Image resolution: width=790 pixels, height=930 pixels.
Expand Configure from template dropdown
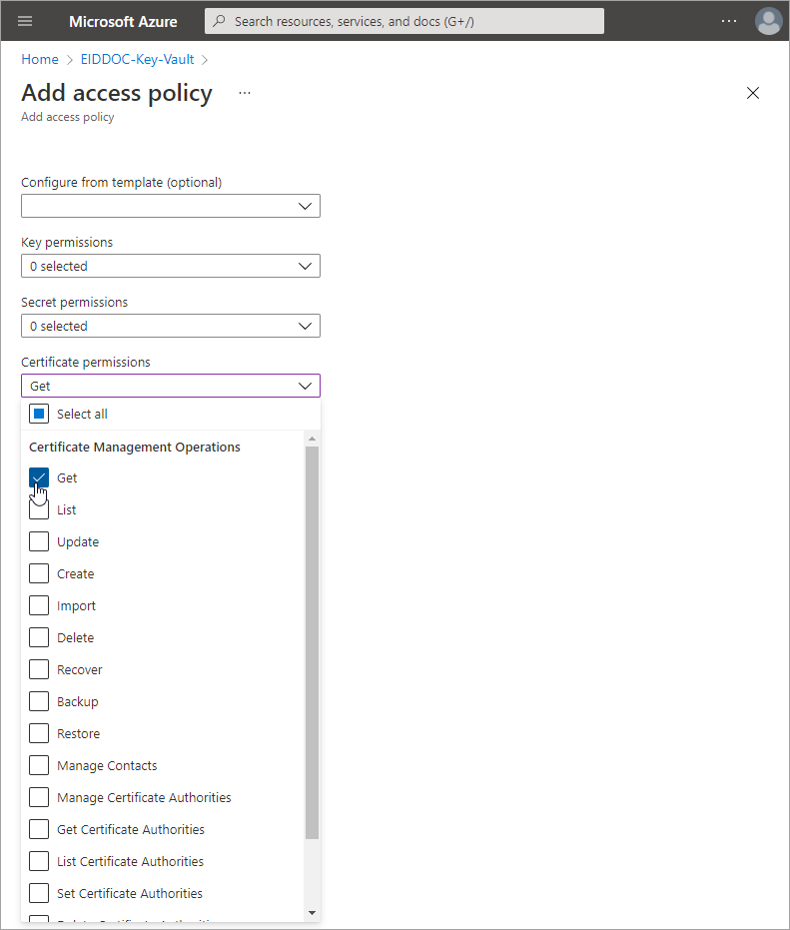[171, 206]
